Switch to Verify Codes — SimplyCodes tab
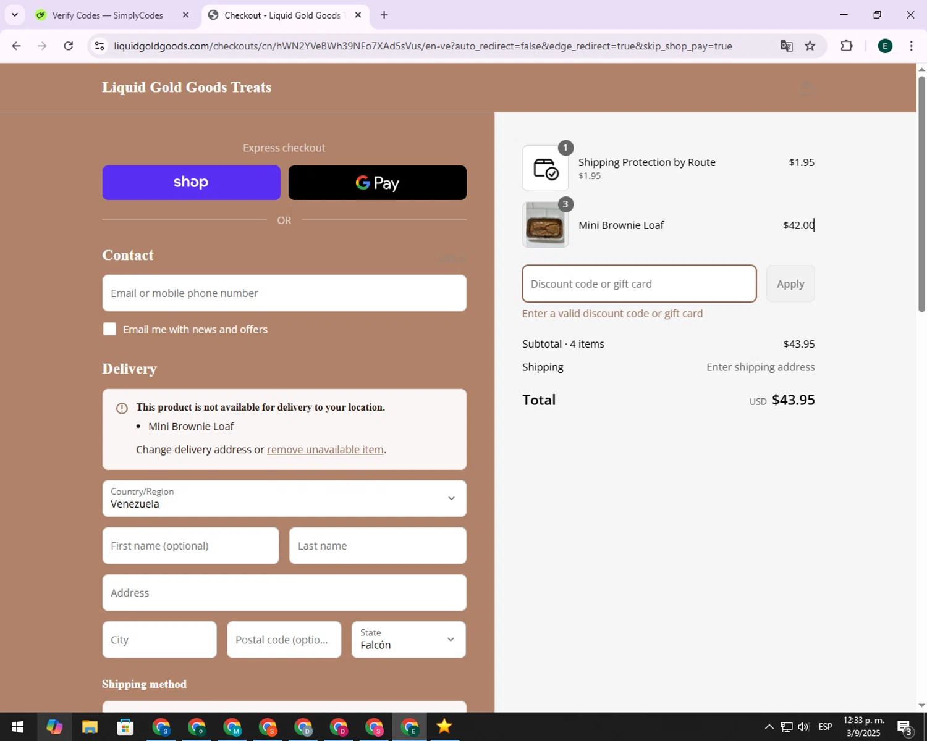Image resolution: width=927 pixels, height=741 pixels. coord(108,15)
